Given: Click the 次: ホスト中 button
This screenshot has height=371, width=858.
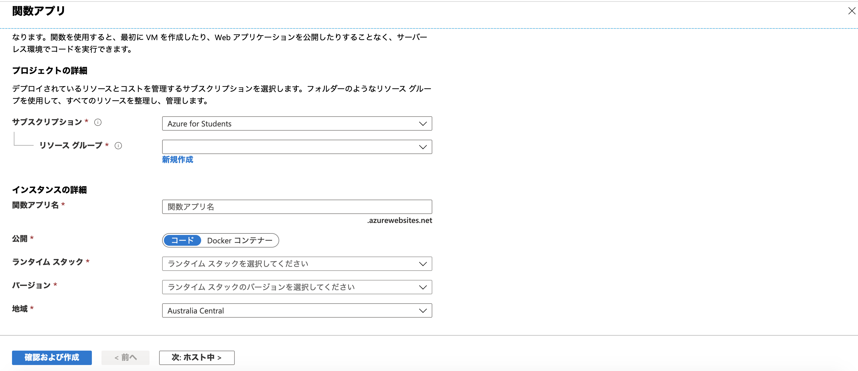Looking at the screenshot, I should 197,358.
